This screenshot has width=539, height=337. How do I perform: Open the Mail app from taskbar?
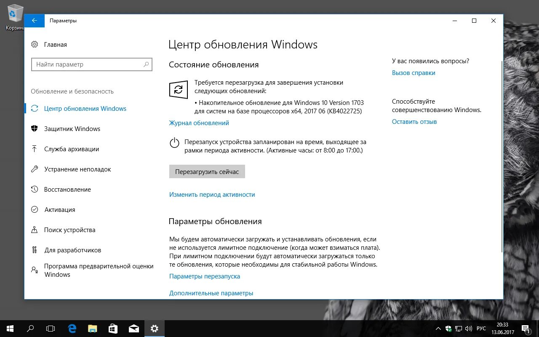(x=134, y=329)
